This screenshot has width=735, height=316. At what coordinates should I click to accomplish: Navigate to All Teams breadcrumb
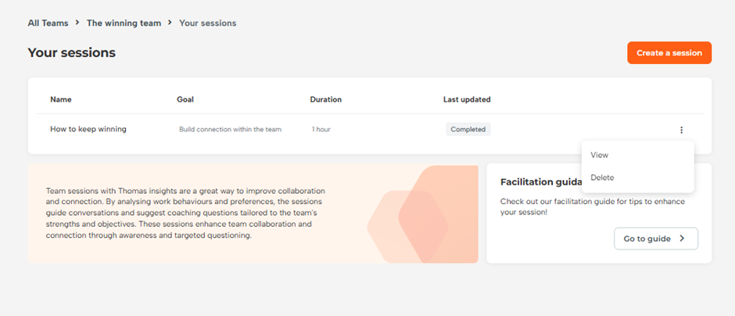coord(48,23)
